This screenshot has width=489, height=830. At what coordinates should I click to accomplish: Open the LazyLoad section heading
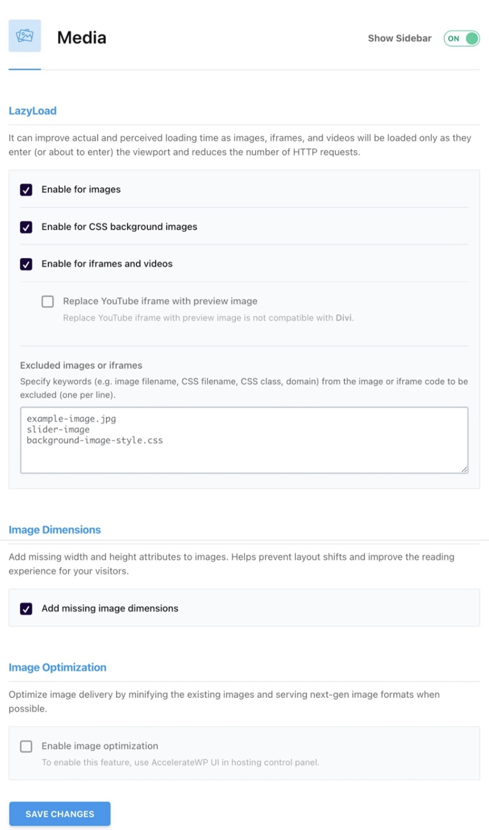(x=32, y=110)
